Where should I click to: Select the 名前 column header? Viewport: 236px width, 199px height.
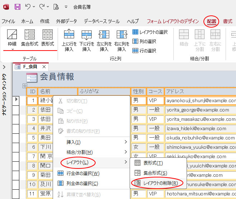click(x=58, y=91)
